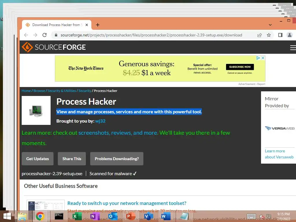Open the Windows Start menu
Image resolution: width=296 pixels, height=222 pixels.
click(x=7, y=216)
